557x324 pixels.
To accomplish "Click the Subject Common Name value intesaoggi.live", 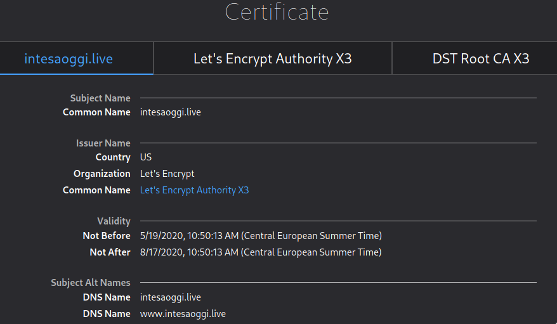I will click(x=171, y=112).
